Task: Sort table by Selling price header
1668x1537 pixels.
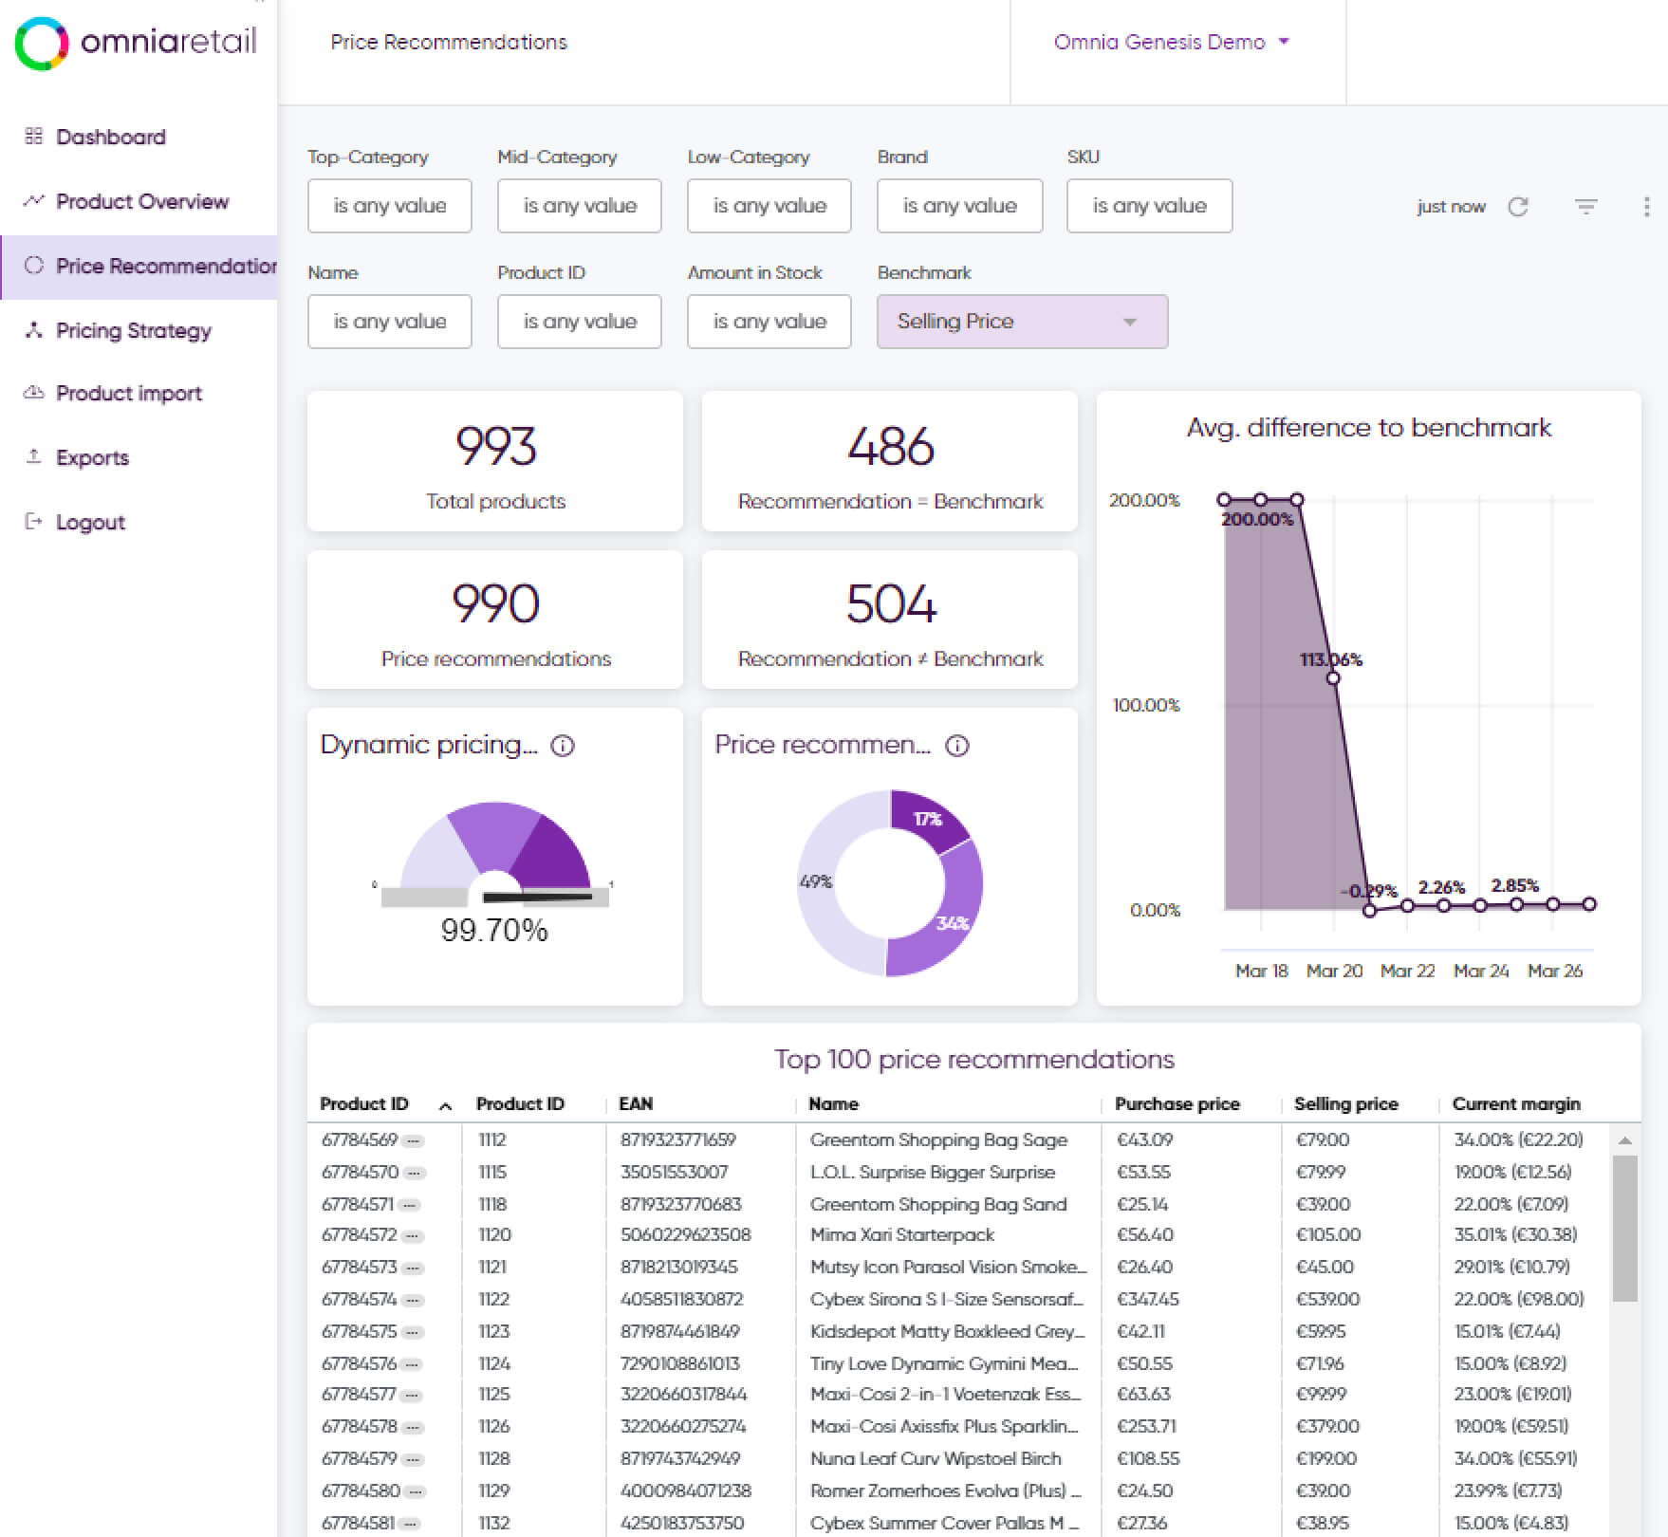Action: (x=1345, y=1104)
